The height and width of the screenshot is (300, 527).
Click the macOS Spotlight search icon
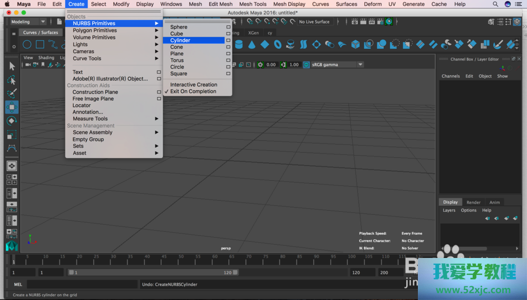click(495, 4)
